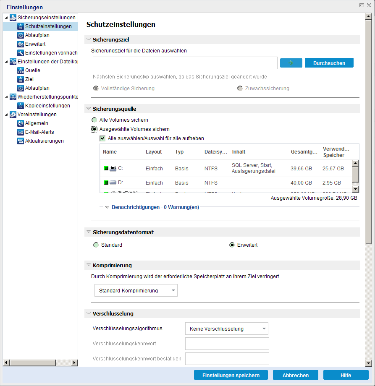Click the Allgemein icon

point(21,123)
